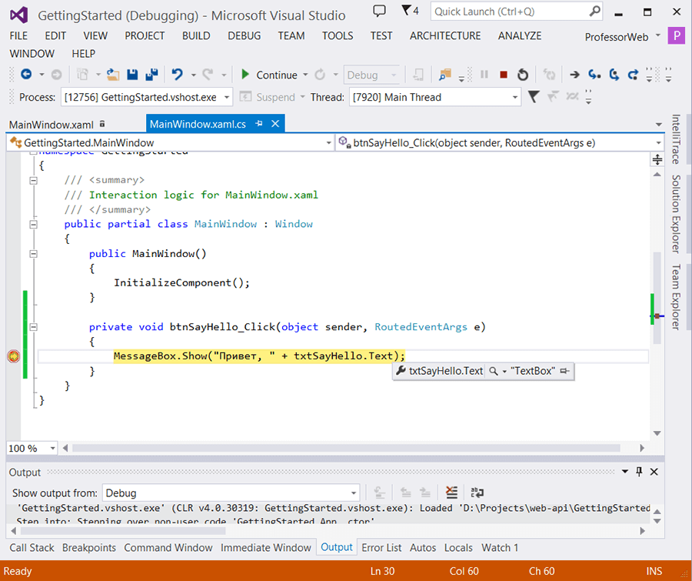Viewport: 692px width, 581px height.
Task: Expand visualizer dropdown arrow in data tip
Action: (x=504, y=372)
